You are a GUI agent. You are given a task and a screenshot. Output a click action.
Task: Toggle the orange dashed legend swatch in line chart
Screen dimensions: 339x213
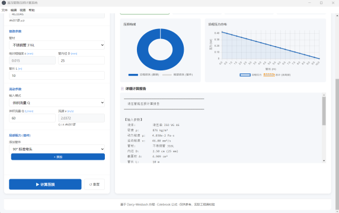(269, 75)
